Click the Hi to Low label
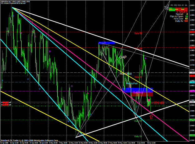This screenshot has height=144, width=195. (x=178, y=19)
